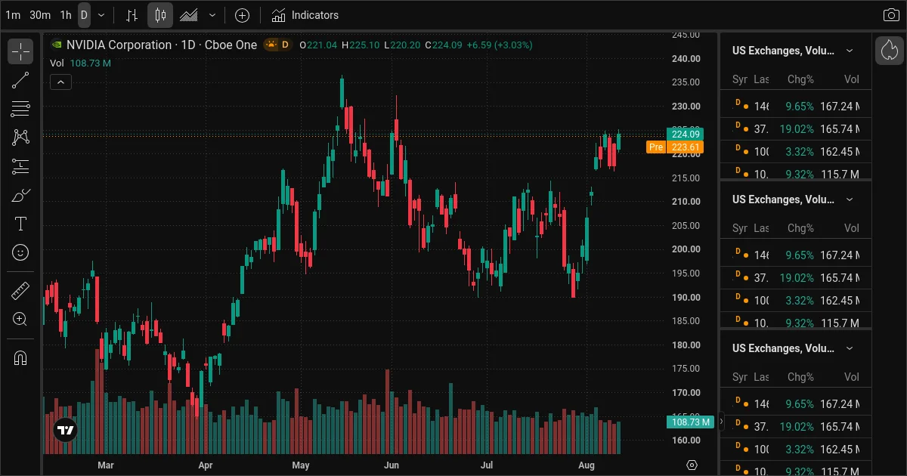This screenshot has width=907, height=476.
Task: Switch chart style to candles
Action: click(x=159, y=15)
